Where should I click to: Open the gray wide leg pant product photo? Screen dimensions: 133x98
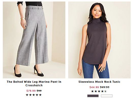tap(34, 40)
